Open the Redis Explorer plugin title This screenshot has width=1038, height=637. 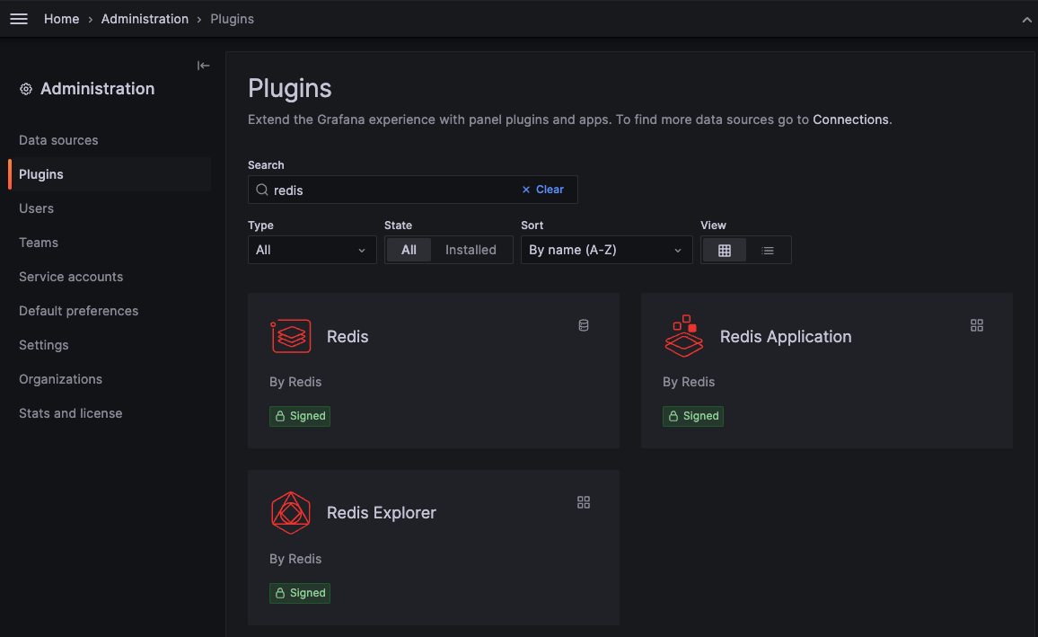pos(382,512)
